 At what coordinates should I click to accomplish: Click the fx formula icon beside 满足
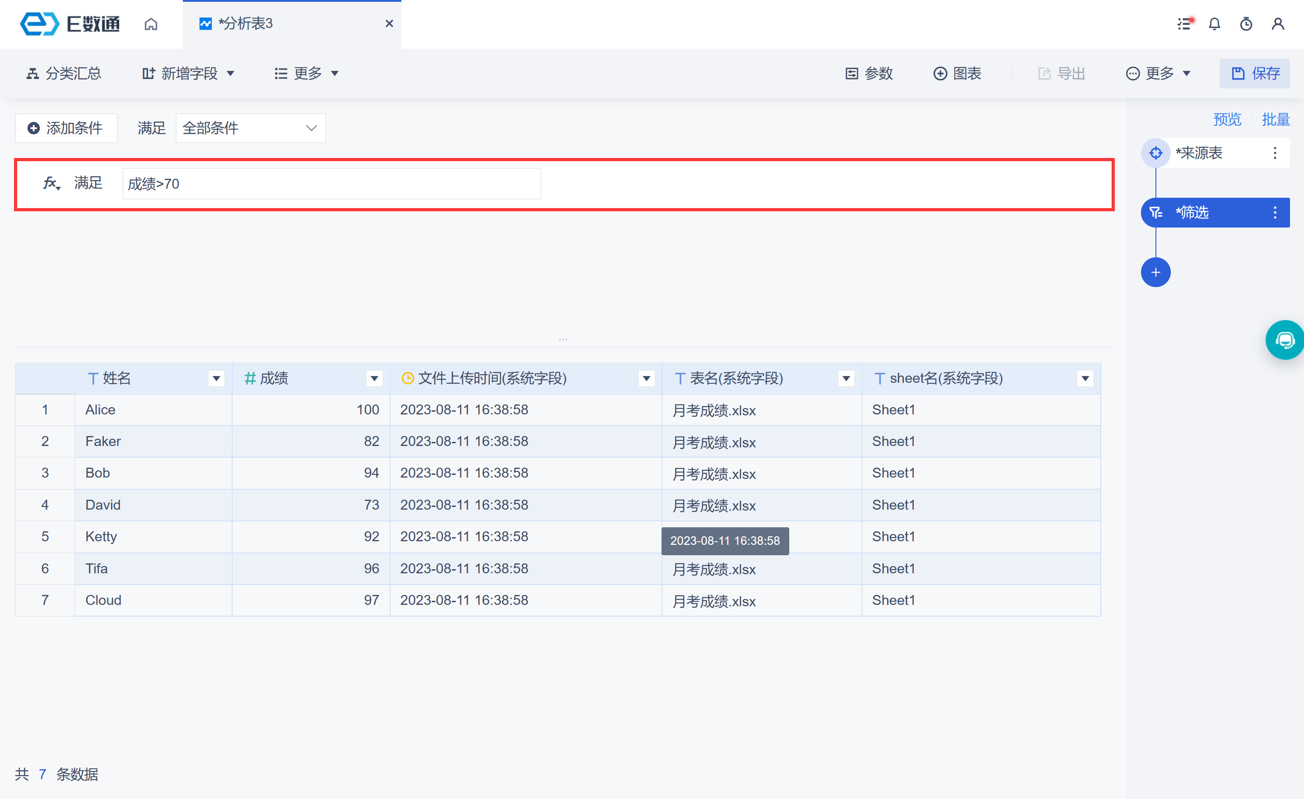click(51, 184)
